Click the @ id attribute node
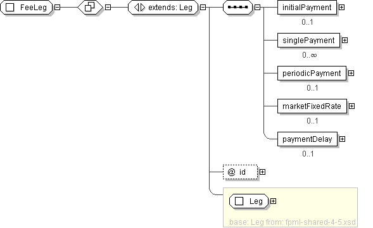 (240, 172)
